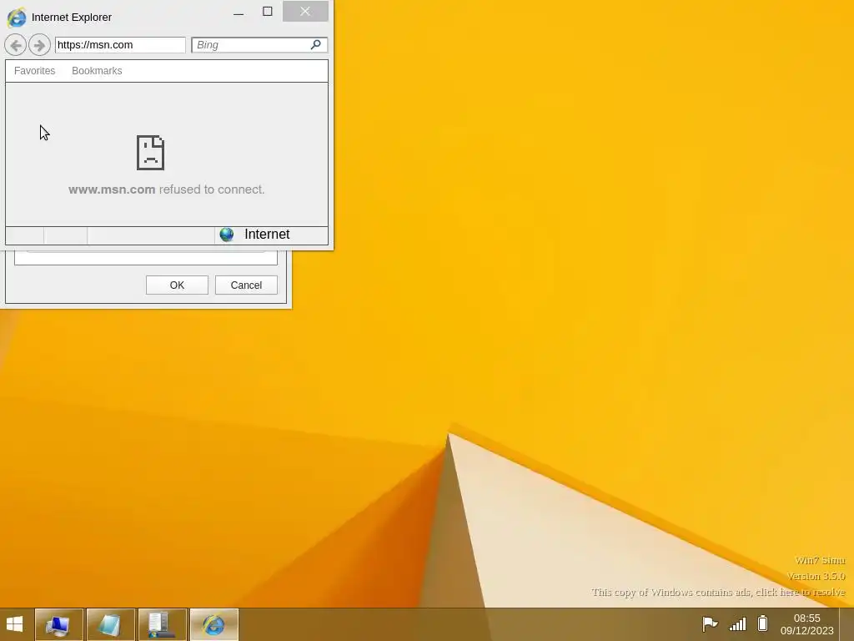Open the second taskbar icon with glass window
Screen dimensions: 854x641
[x=110, y=624]
